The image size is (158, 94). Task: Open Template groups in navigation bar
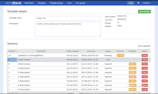coord(56,3)
